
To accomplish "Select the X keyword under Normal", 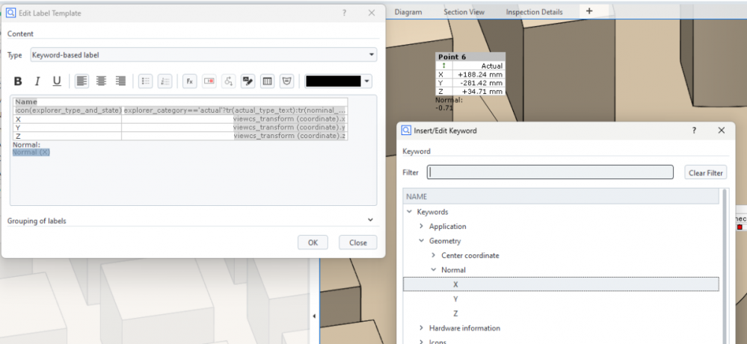I will point(561,284).
